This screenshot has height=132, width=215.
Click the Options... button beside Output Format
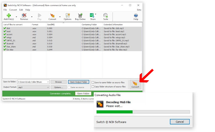point(58,87)
